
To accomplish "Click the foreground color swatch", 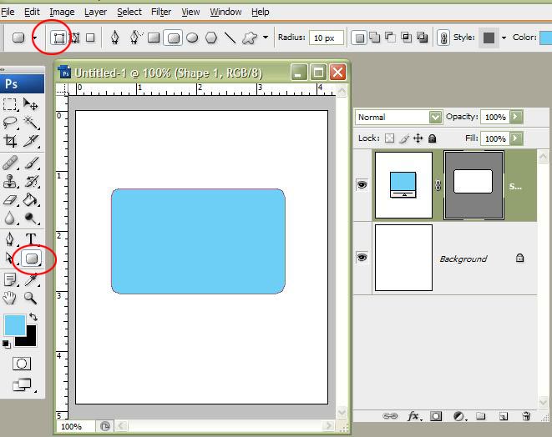I will click(14, 325).
